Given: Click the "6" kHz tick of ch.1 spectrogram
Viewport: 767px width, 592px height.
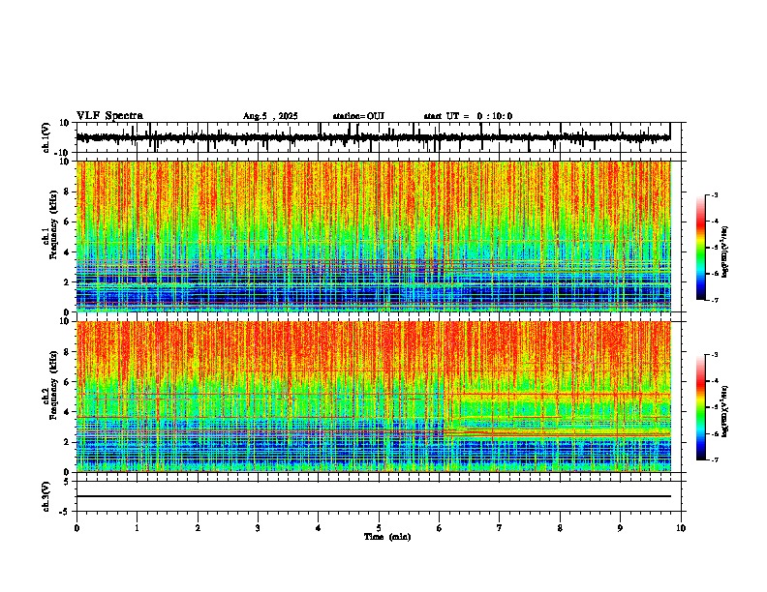Looking at the screenshot, I should [x=67, y=222].
